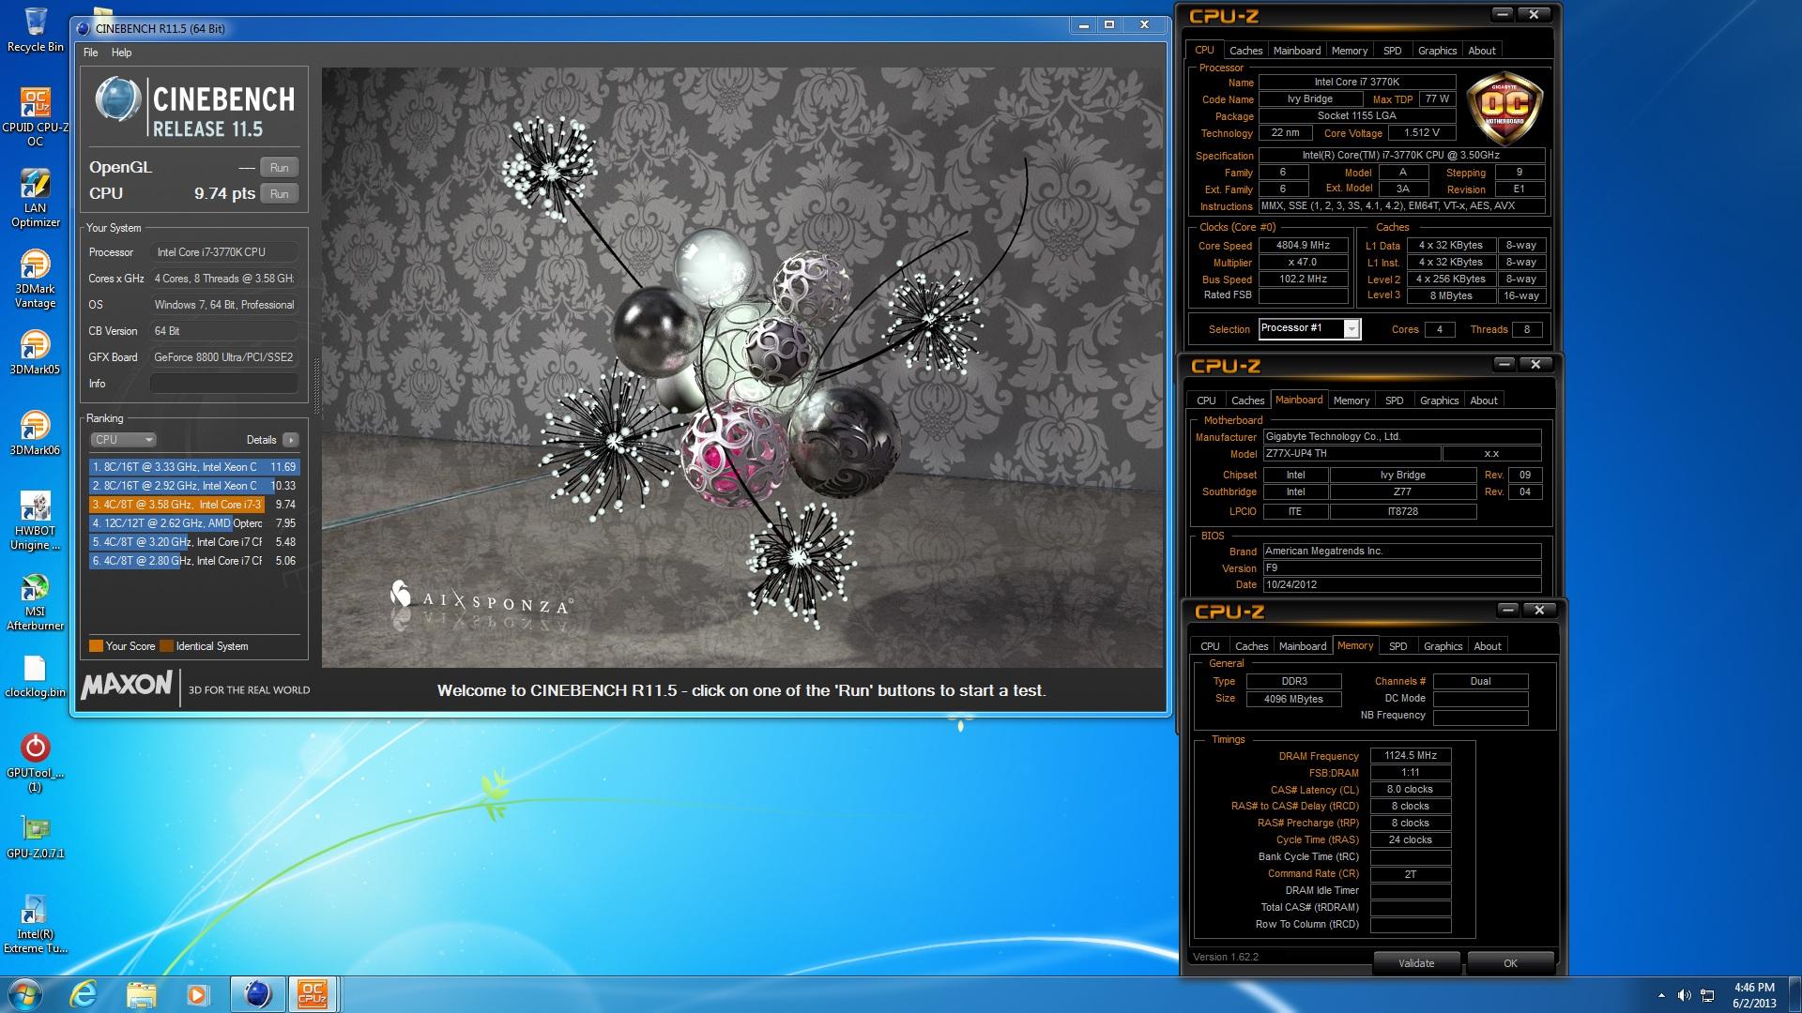Open MSI Afterburner desktop shortcut
This screenshot has height=1013, width=1802.
coord(35,601)
